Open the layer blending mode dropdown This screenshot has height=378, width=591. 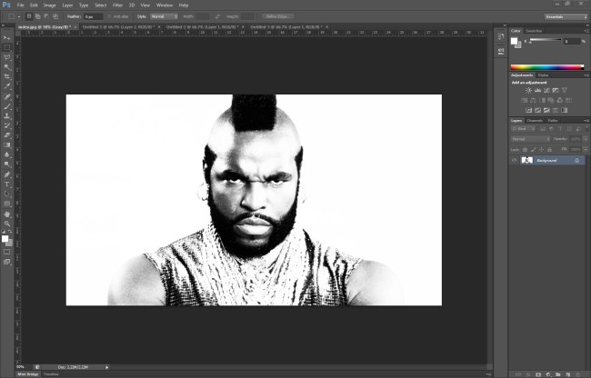(x=530, y=138)
